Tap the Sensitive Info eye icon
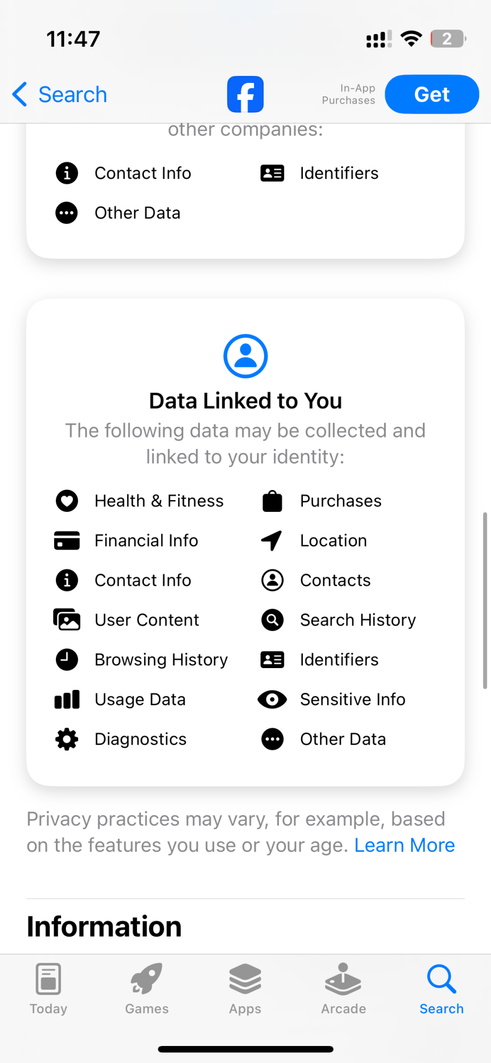Viewport: 491px width, 1063px height. click(272, 699)
